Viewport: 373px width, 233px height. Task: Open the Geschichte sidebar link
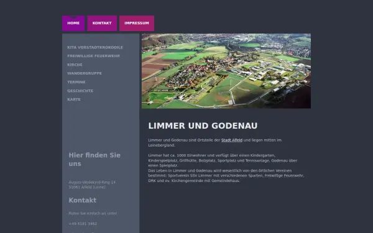pos(80,91)
